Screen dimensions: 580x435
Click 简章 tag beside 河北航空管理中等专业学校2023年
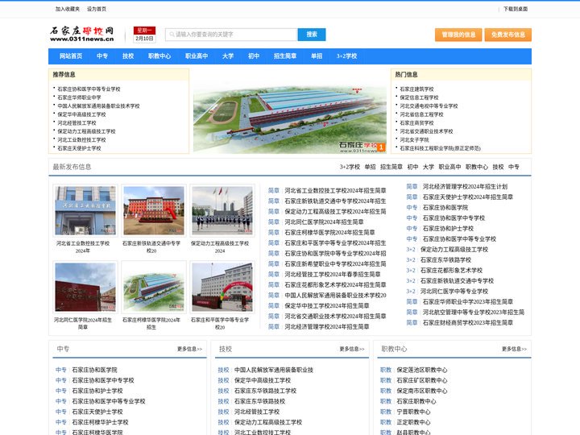[412, 313]
